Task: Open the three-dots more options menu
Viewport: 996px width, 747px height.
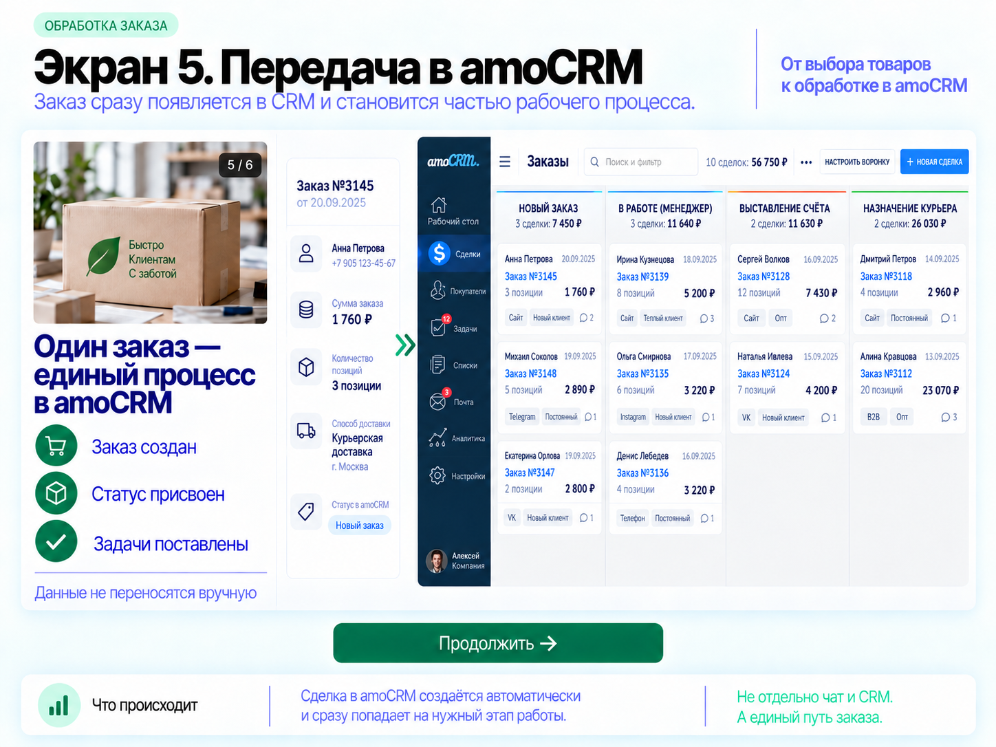Action: (x=806, y=162)
